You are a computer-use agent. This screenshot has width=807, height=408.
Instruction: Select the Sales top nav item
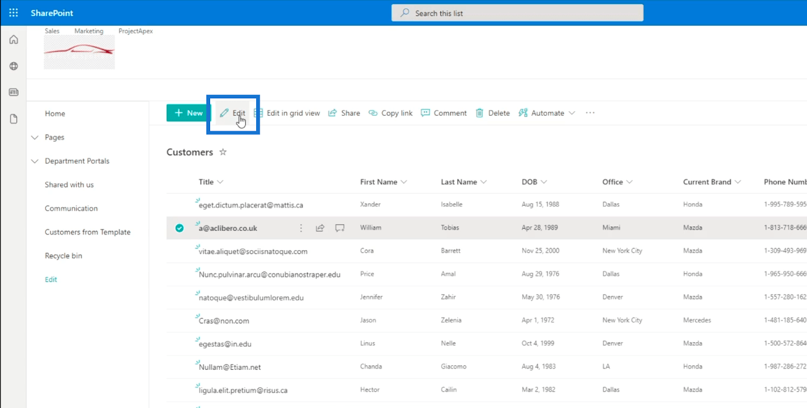[x=52, y=31]
